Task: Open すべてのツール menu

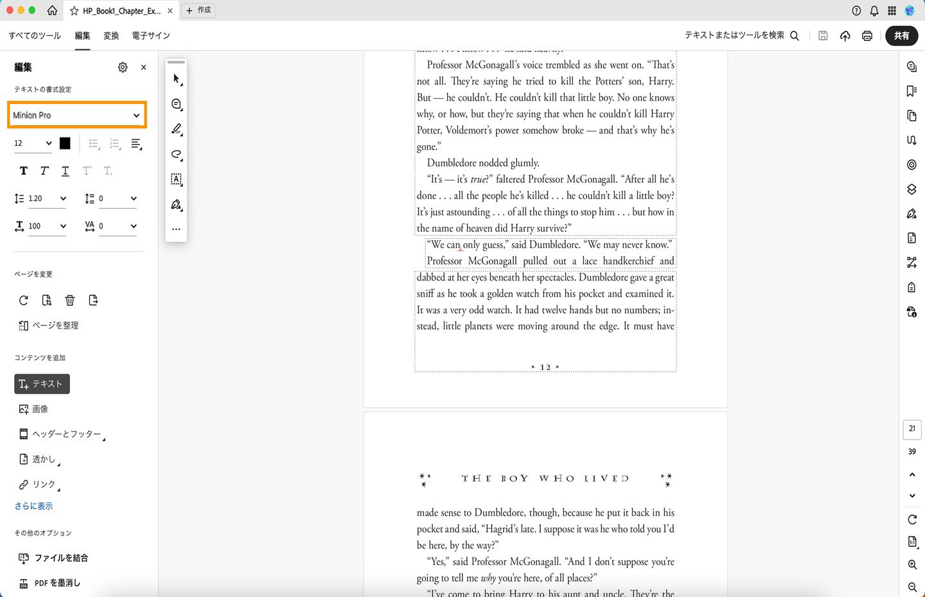Action: pos(35,36)
